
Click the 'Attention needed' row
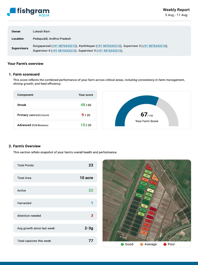point(55,216)
